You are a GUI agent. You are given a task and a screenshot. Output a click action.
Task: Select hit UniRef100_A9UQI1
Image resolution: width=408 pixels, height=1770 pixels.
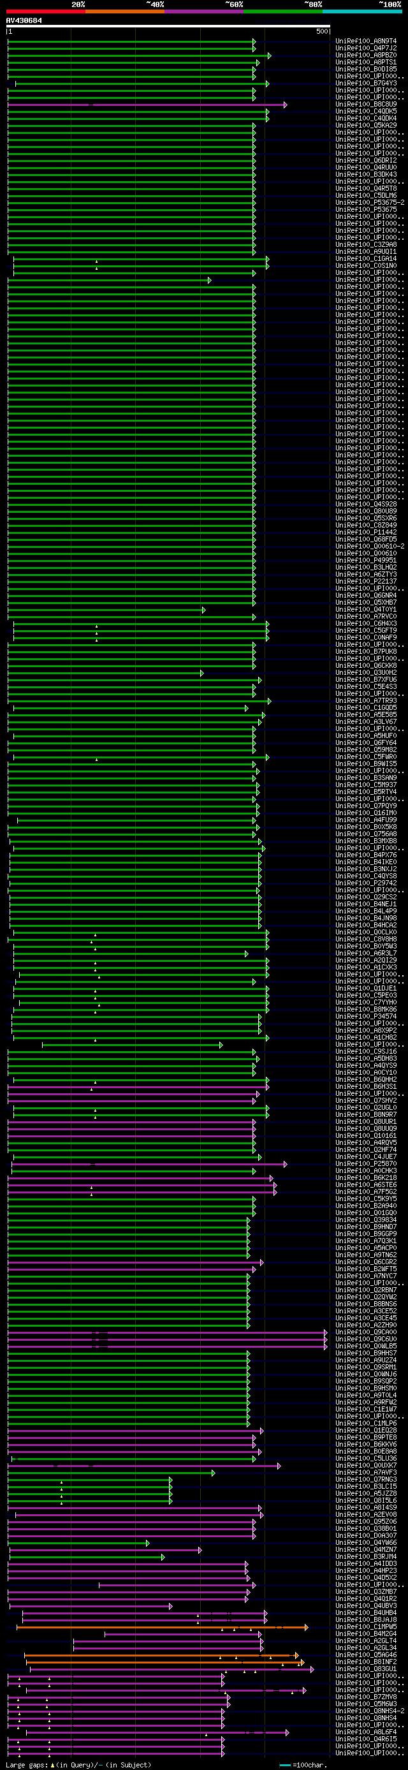tap(366, 251)
